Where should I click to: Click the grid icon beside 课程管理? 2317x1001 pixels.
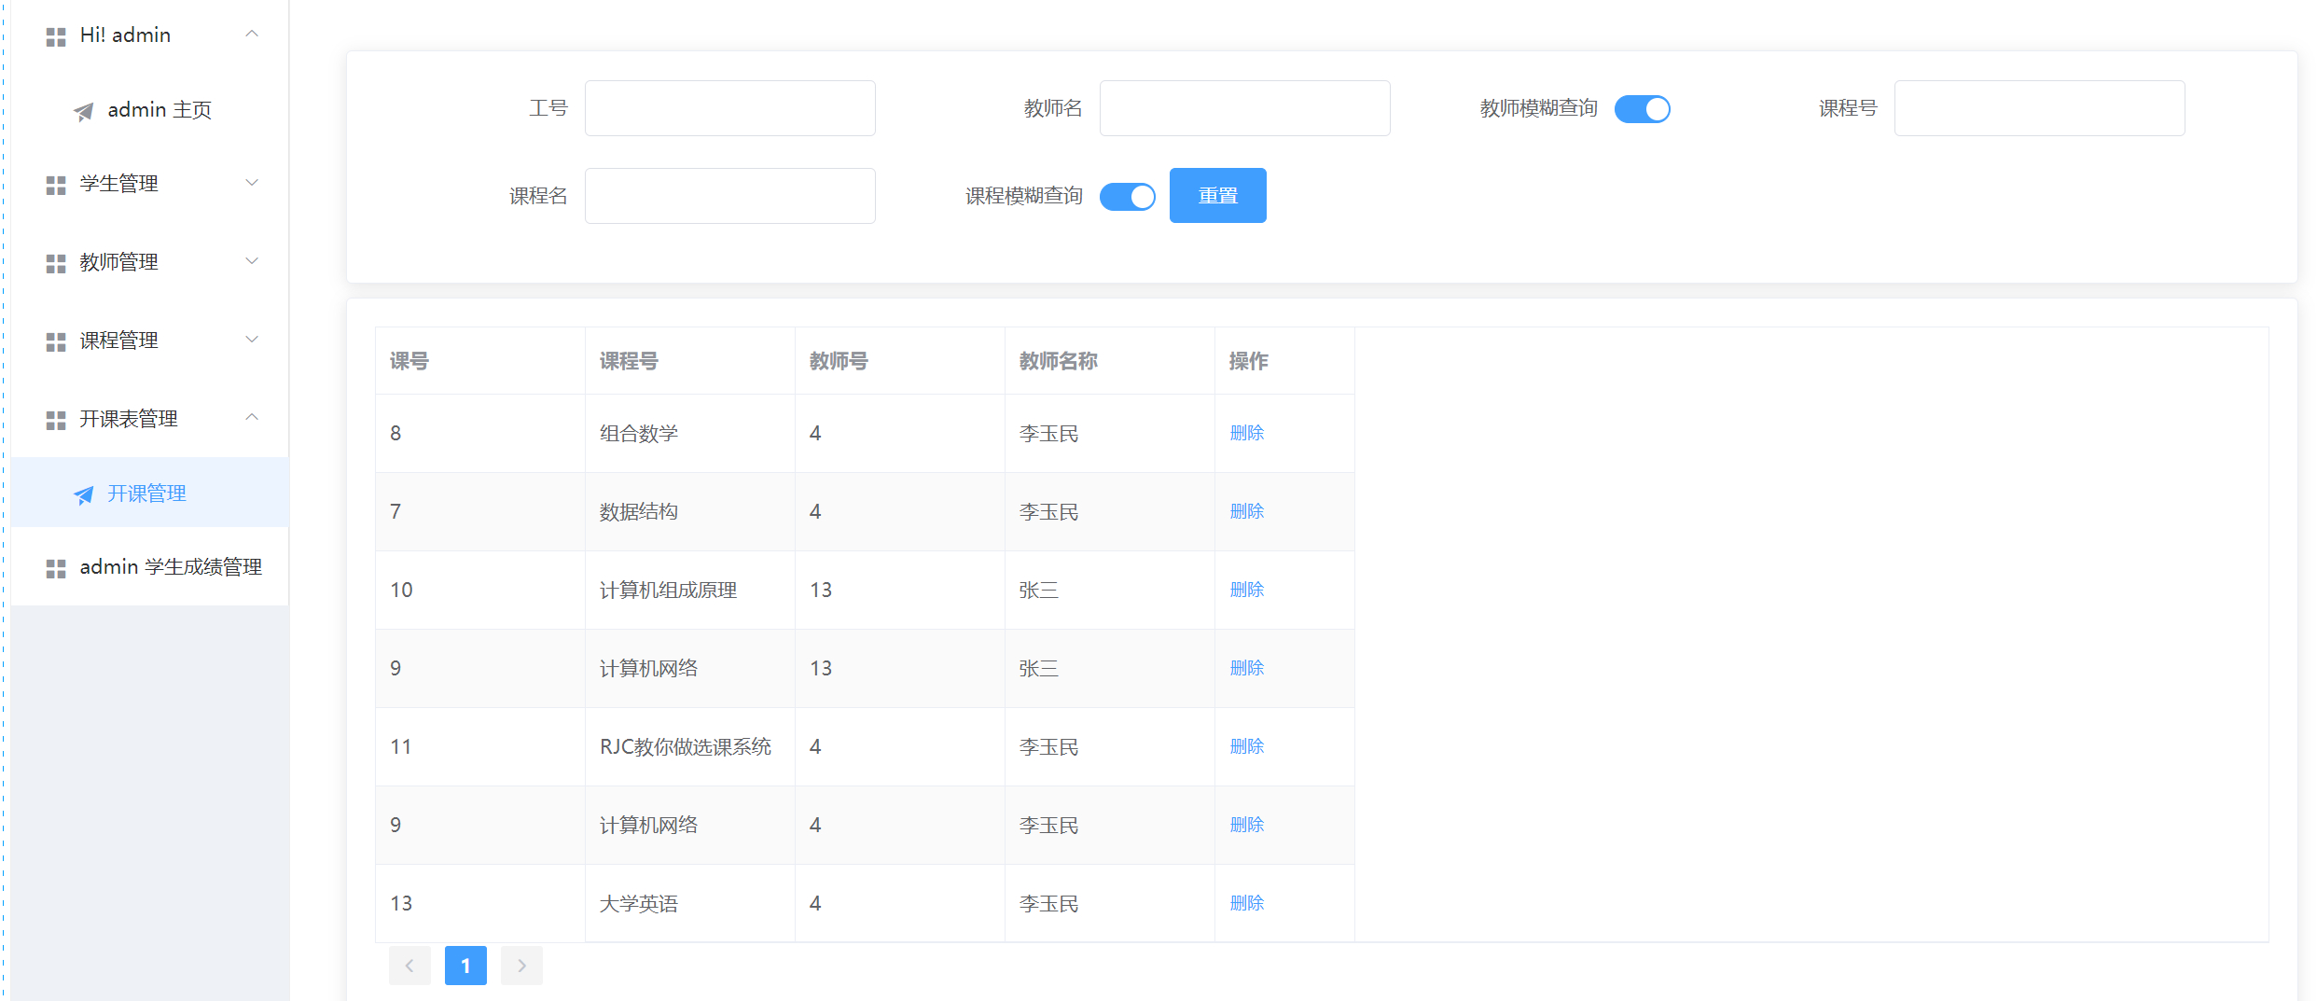pos(55,341)
